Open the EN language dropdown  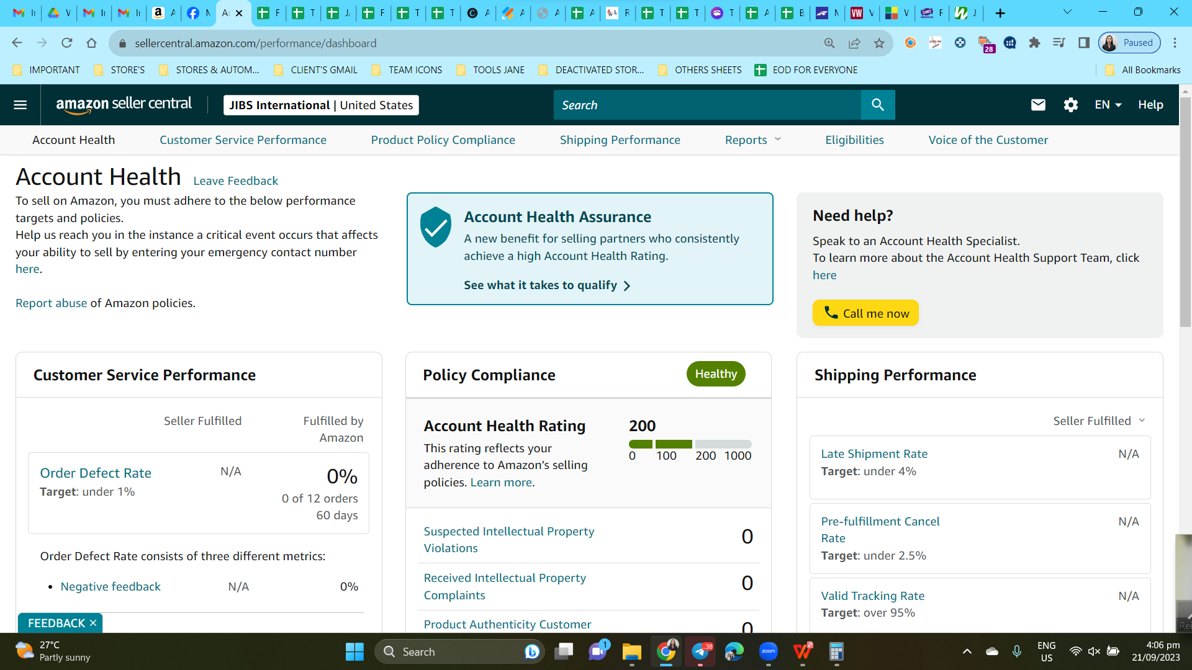click(x=1108, y=105)
